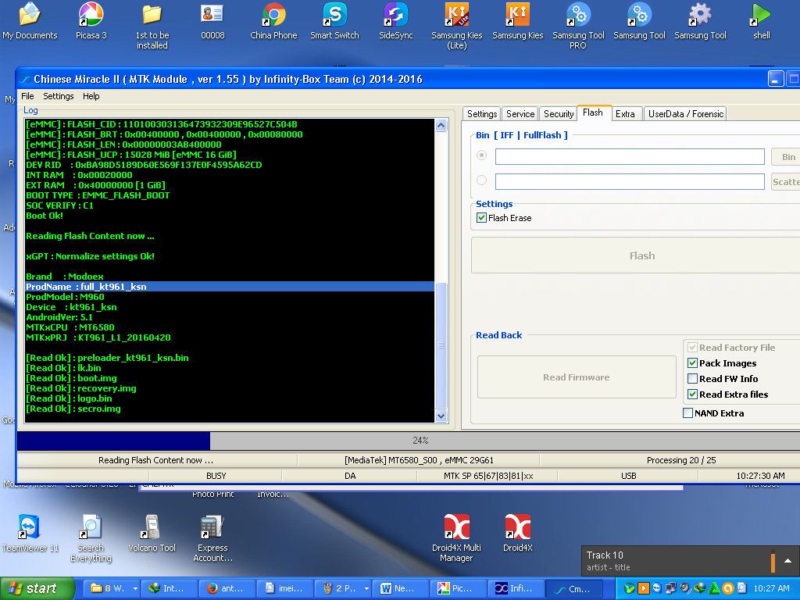Disable the Pack Images checkbox
The image size is (800, 600).
(692, 363)
